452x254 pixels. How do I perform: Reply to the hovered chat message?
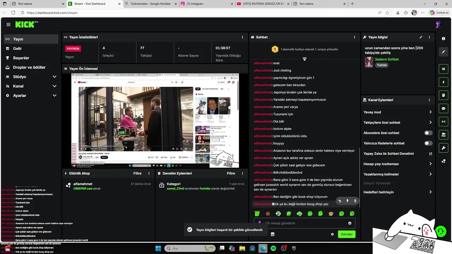click(x=340, y=201)
